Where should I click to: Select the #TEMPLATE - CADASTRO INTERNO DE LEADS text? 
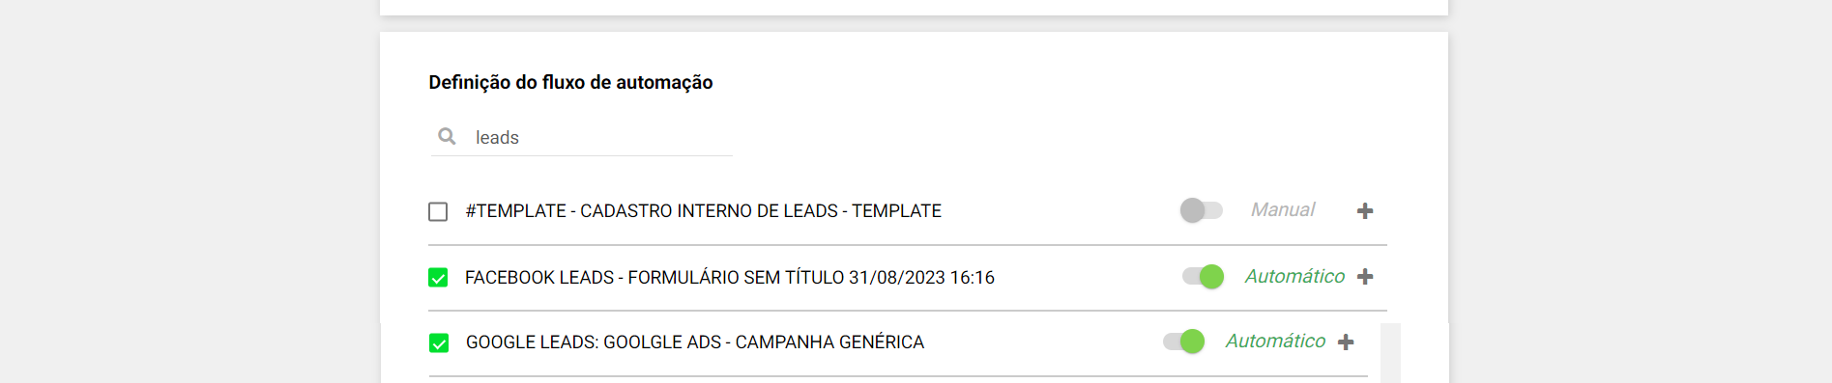[652, 211]
